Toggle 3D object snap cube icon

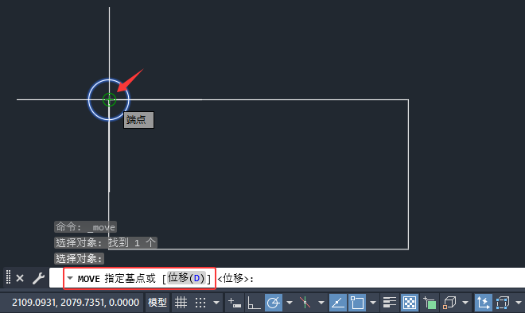pos(449,303)
